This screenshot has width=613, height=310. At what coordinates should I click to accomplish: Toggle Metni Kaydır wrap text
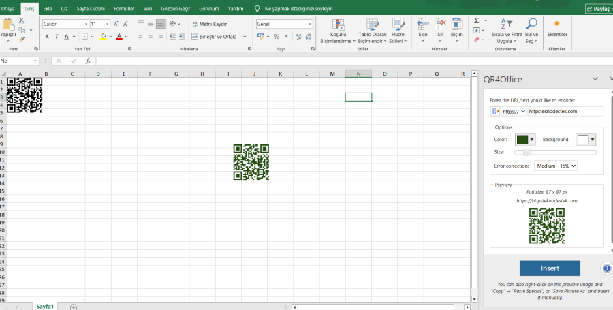coord(210,24)
